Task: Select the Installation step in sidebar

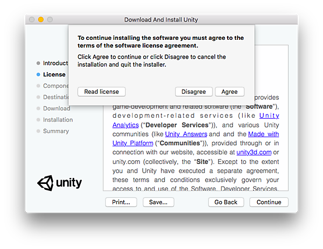Action: tap(58, 120)
